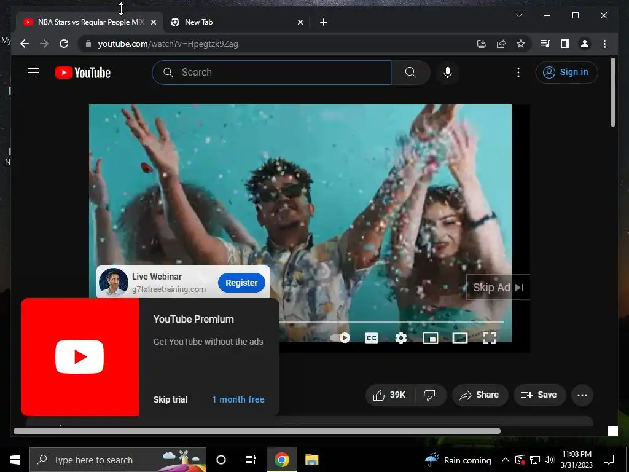This screenshot has width=629, height=472.
Task: Click Skip trial in Premium popup
Action: click(x=170, y=399)
